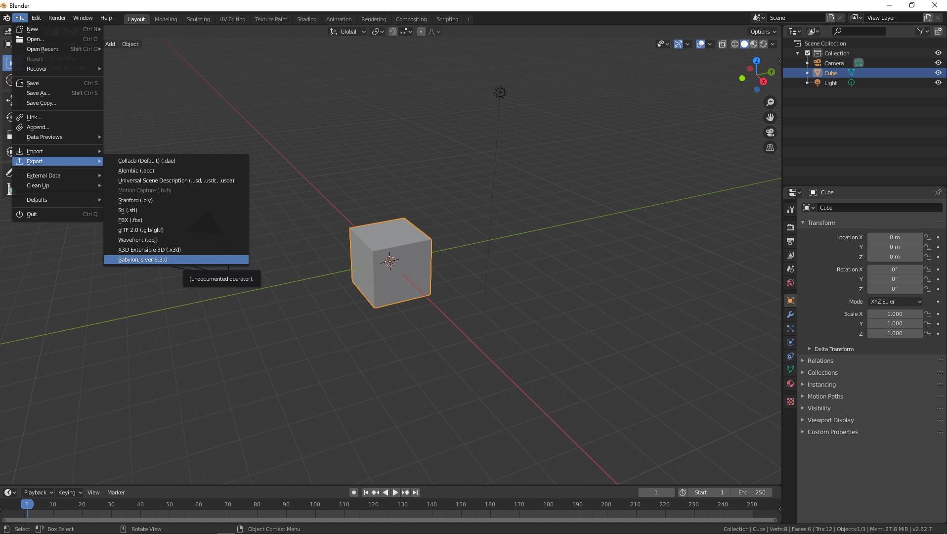Screen dimensions: 947x534
Task: Switch to the Shading workspace tab
Action: tap(306, 19)
